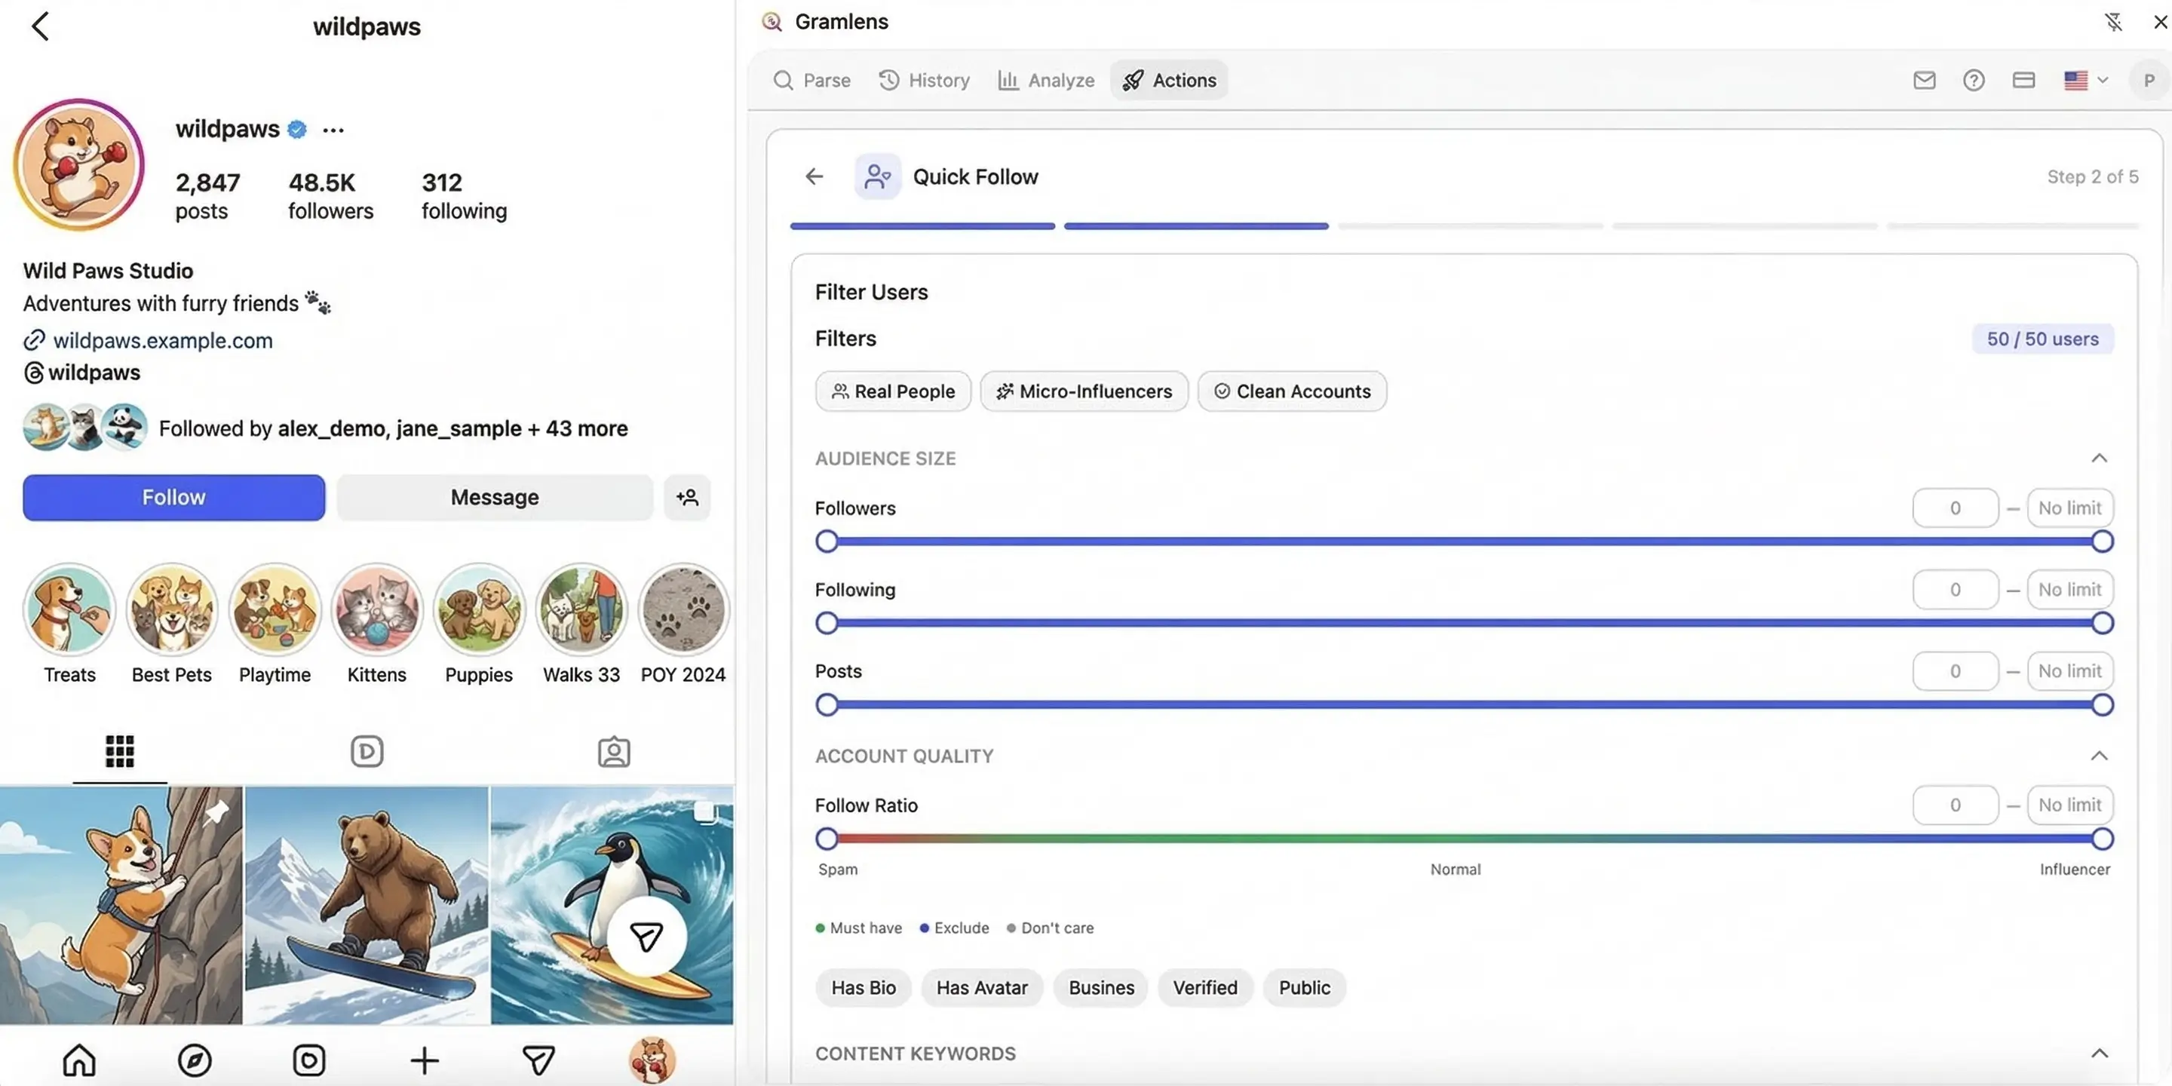Open the language flag dropdown

[2086, 80]
